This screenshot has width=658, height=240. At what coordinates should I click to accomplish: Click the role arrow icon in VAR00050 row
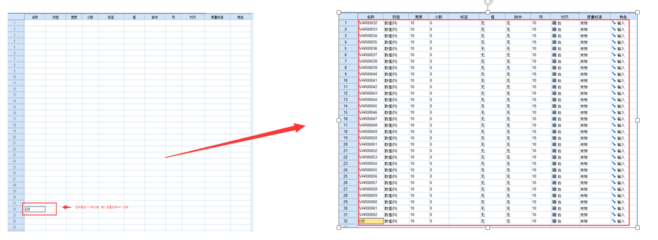[614, 138]
